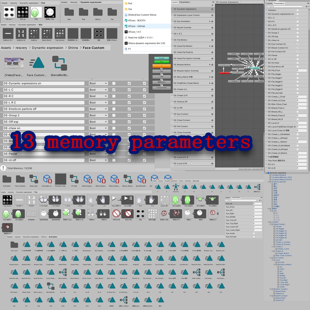Screen dimensions: 310x310
Task: Open settings gear for DE-Fist Motion layer
Action: click(212, 40)
